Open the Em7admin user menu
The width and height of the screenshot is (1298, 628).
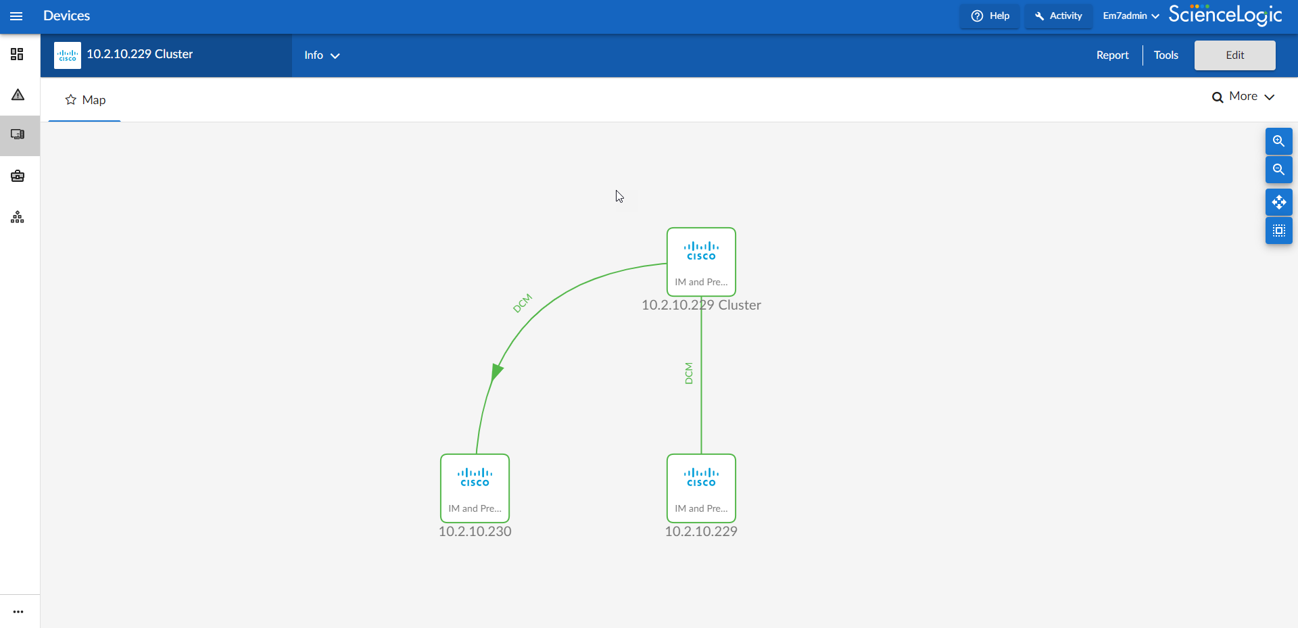[x=1130, y=16]
